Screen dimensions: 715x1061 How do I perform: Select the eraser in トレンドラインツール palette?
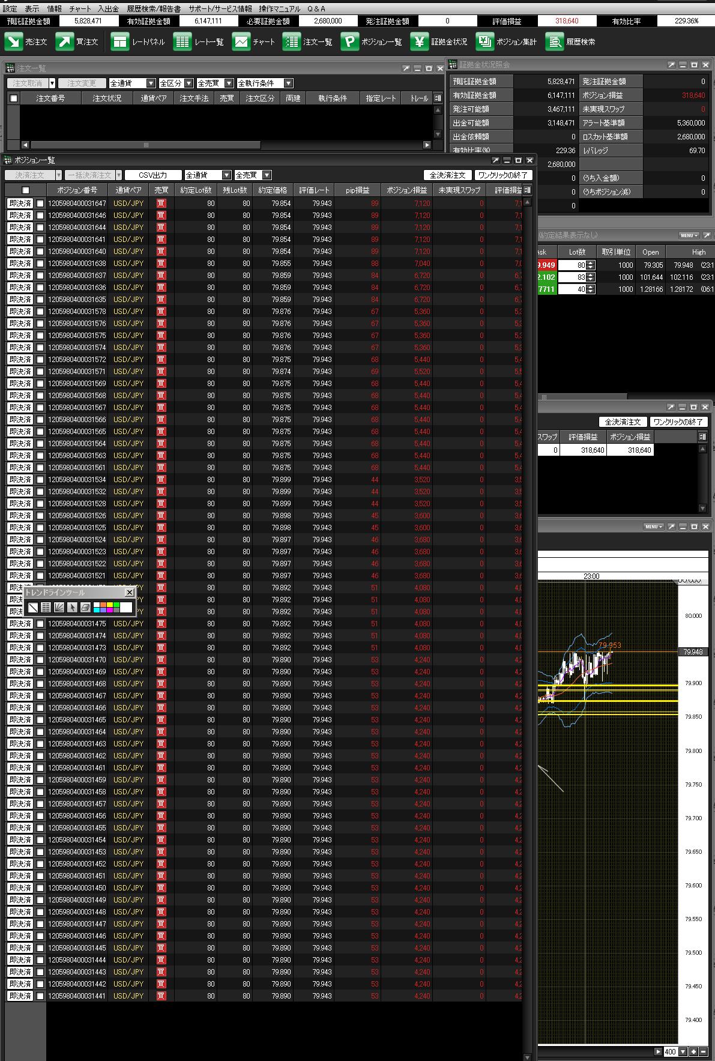tap(85, 608)
